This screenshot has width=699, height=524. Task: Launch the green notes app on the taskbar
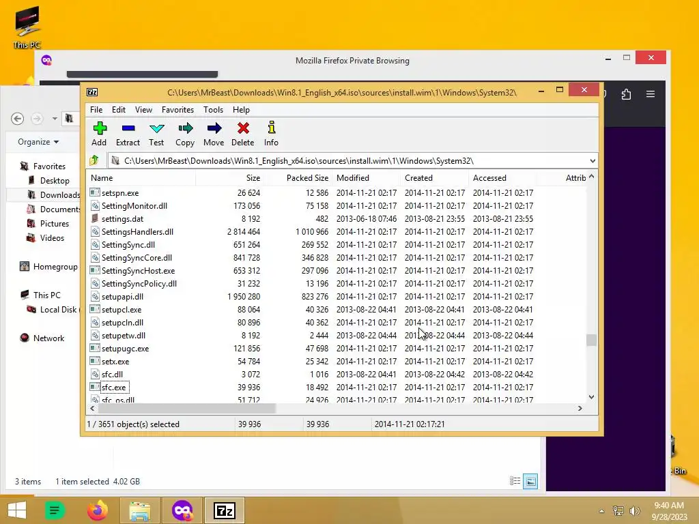tap(55, 510)
